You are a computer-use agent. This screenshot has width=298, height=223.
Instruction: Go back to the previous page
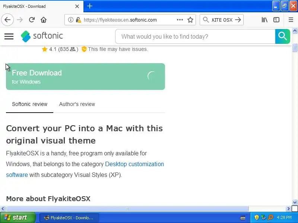(7, 20)
